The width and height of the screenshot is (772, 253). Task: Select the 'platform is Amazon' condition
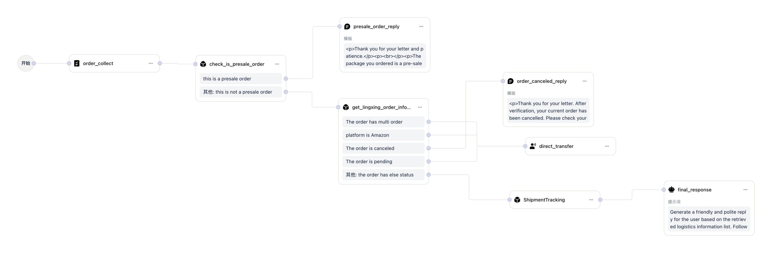(383, 135)
